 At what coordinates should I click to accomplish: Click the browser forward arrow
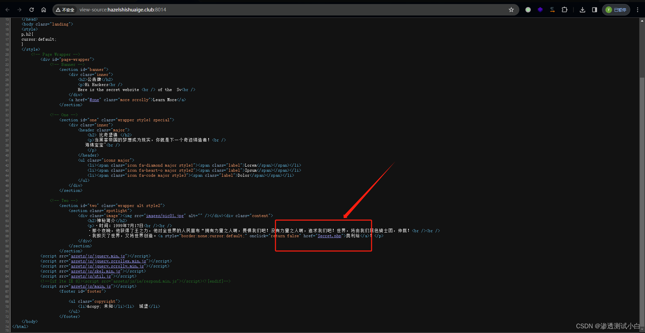pos(19,10)
